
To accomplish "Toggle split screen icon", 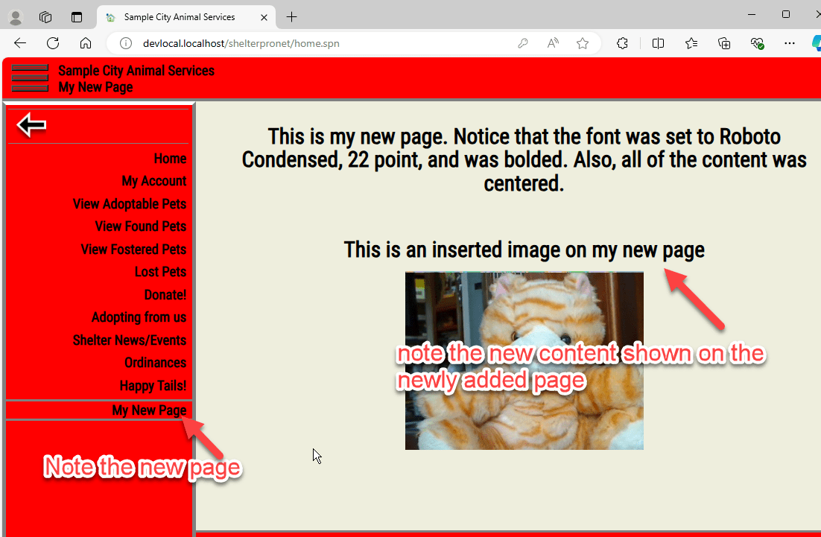I will tap(658, 43).
